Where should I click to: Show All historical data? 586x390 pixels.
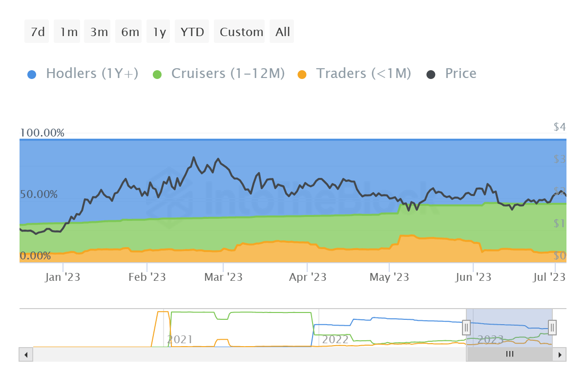point(282,32)
